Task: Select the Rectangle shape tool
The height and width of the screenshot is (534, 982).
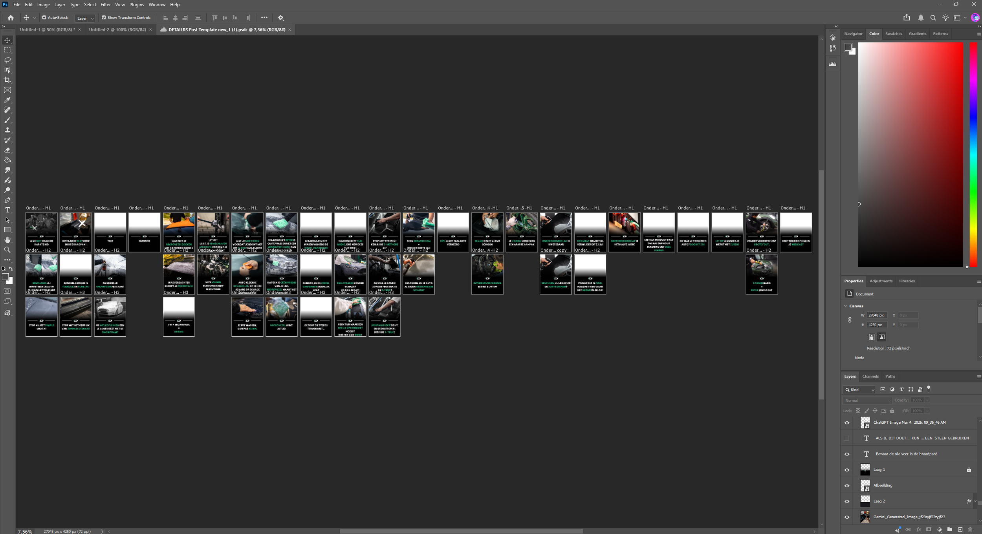Action: (x=7, y=230)
